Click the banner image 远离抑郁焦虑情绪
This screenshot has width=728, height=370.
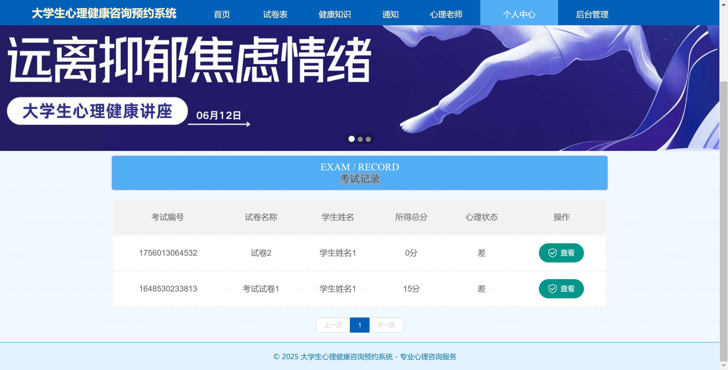[359, 88]
